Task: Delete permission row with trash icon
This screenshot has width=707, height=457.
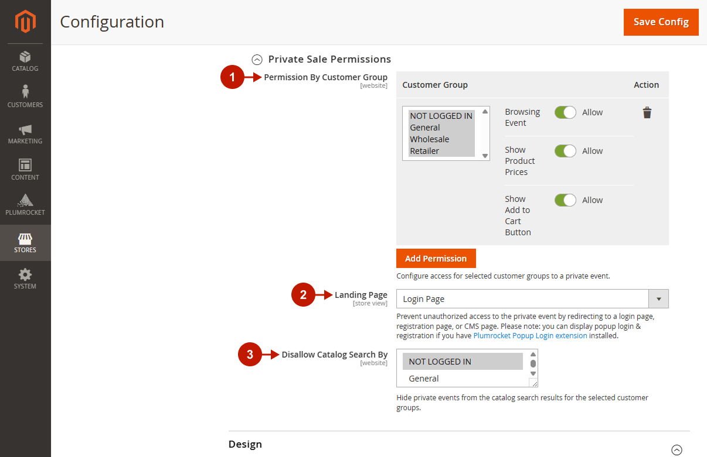Action: point(647,112)
